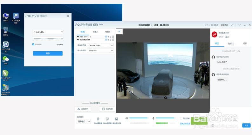
Task: Click the blue login button
Action: (x=48, y=53)
